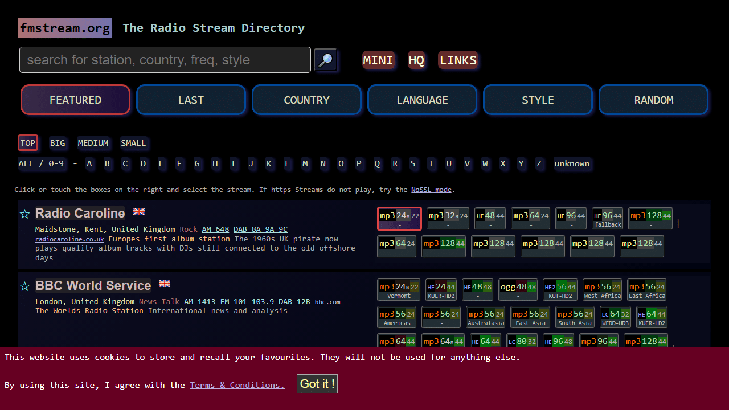The width and height of the screenshot is (729, 410).
Task: Click the FM 101 103.9 link
Action: tap(247, 302)
